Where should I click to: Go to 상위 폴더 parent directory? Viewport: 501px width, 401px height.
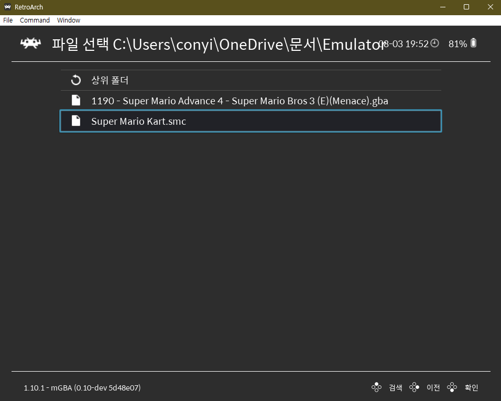click(x=251, y=80)
